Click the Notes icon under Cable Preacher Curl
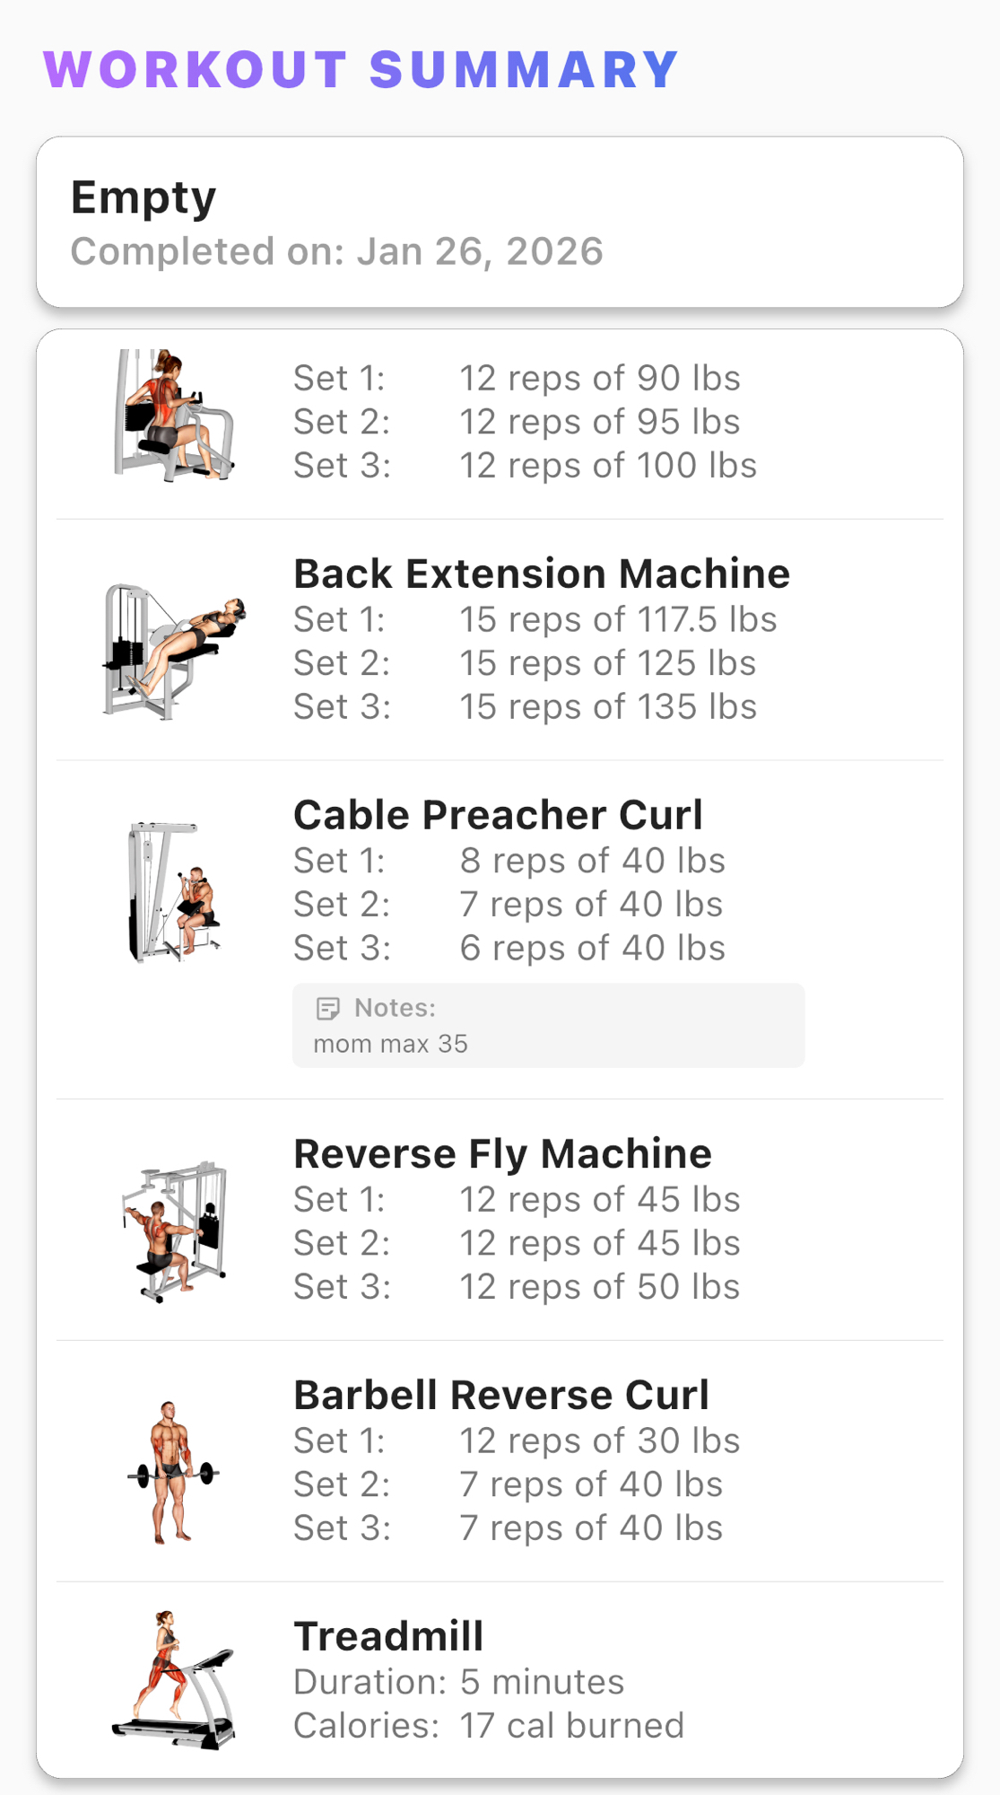 (x=328, y=1009)
